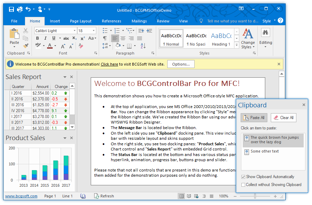Enable Collect without Showing Clipboard

[x=244, y=185]
